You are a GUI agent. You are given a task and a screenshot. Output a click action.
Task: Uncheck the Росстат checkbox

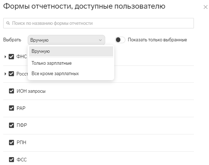[11, 74]
